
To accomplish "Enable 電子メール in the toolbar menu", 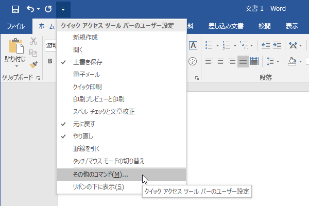I will (122, 75).
